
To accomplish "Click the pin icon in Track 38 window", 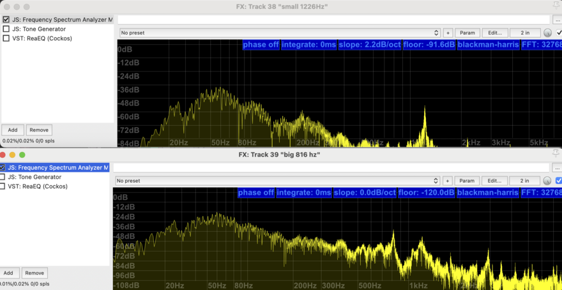I will pos(556,6).
